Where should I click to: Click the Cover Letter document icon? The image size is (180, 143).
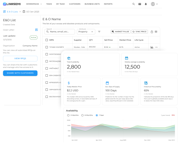coord(36,30)
